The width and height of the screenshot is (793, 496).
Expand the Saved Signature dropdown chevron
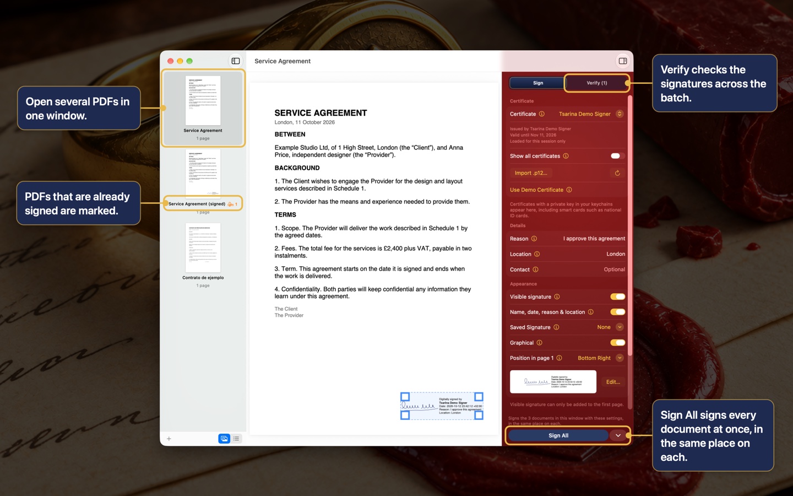tap(620, 327)
